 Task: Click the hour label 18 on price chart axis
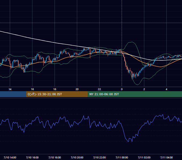[55, 89]
